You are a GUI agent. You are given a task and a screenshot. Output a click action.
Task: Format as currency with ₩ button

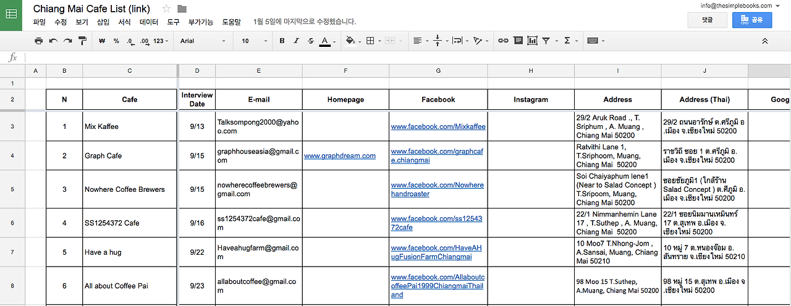(102, 41)
